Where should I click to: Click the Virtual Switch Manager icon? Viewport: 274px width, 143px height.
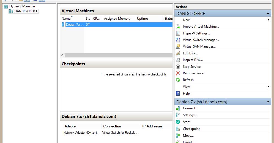[x=178, y=40]
